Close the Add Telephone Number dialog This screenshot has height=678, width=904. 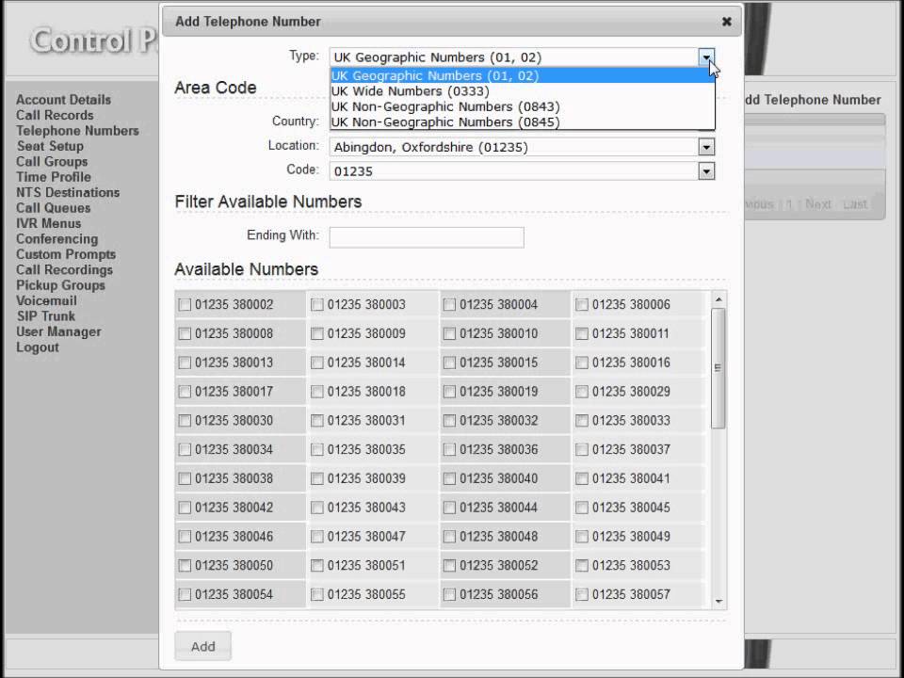[726, 22]
